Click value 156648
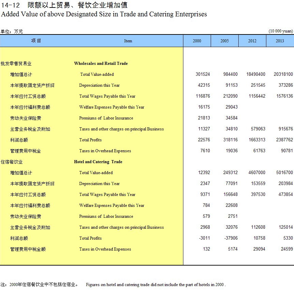 point(230,194)
